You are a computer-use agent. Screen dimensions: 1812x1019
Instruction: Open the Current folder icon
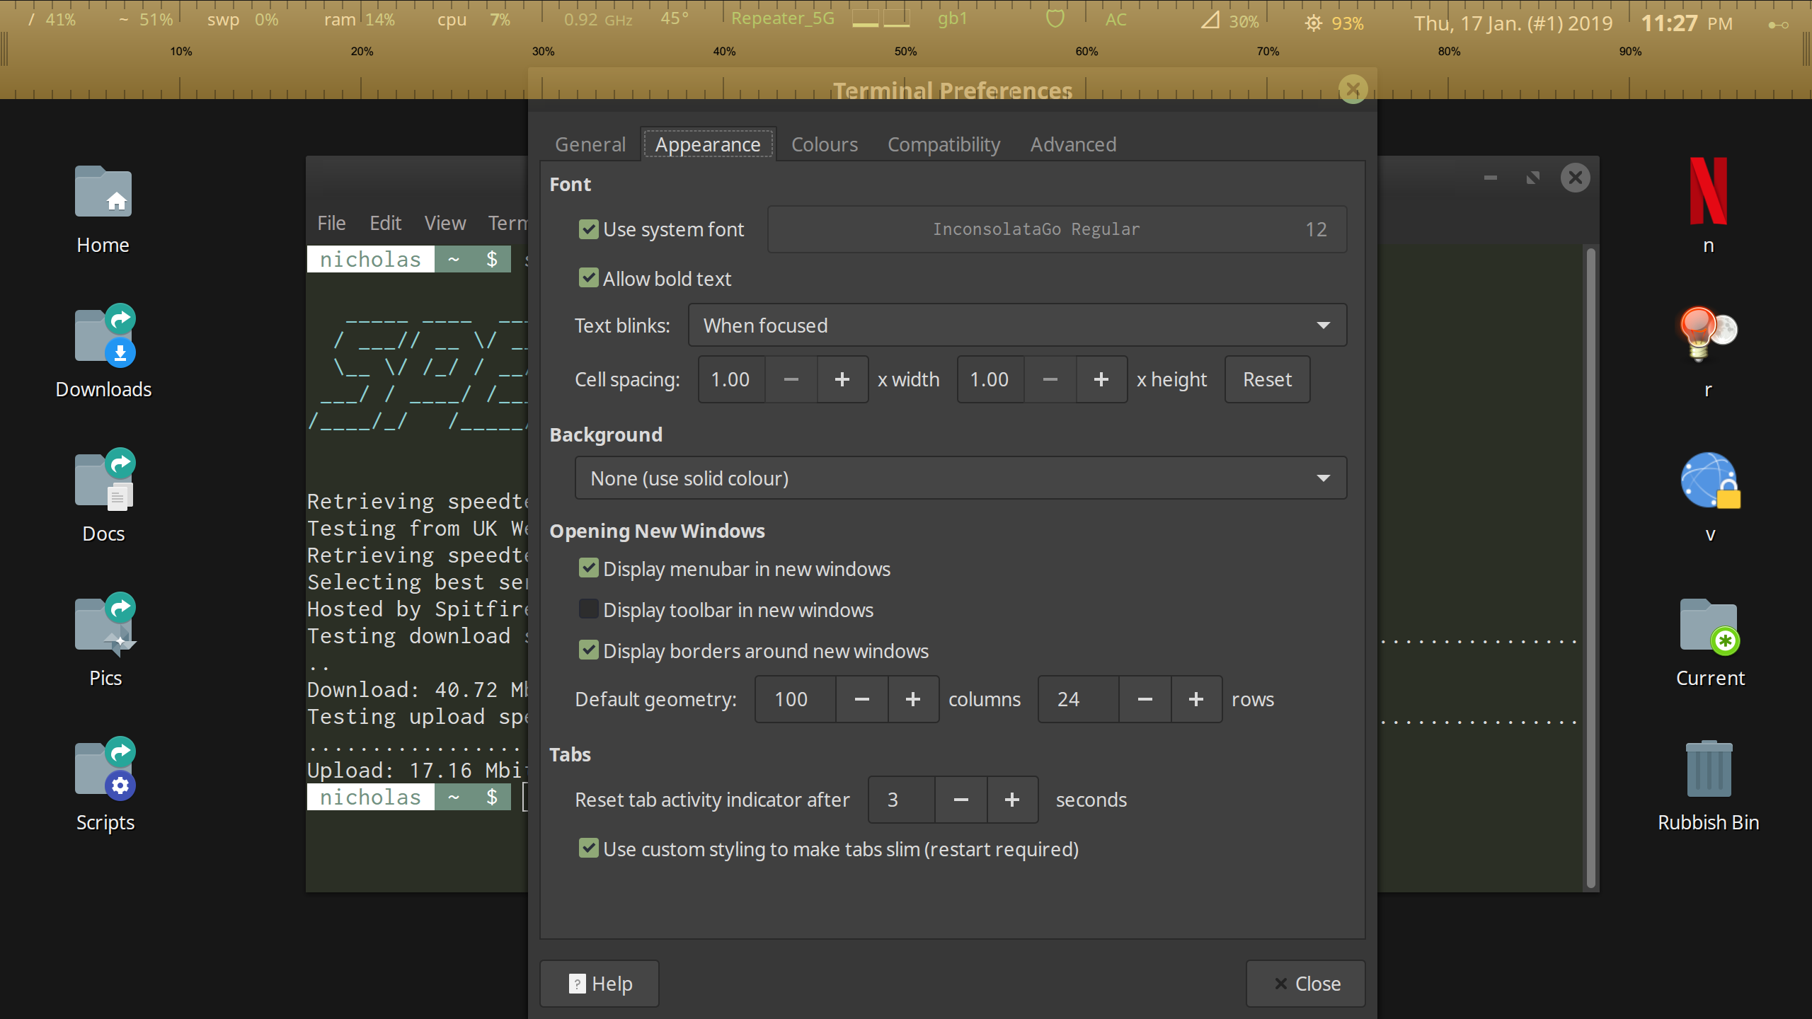coord(1708,626)
